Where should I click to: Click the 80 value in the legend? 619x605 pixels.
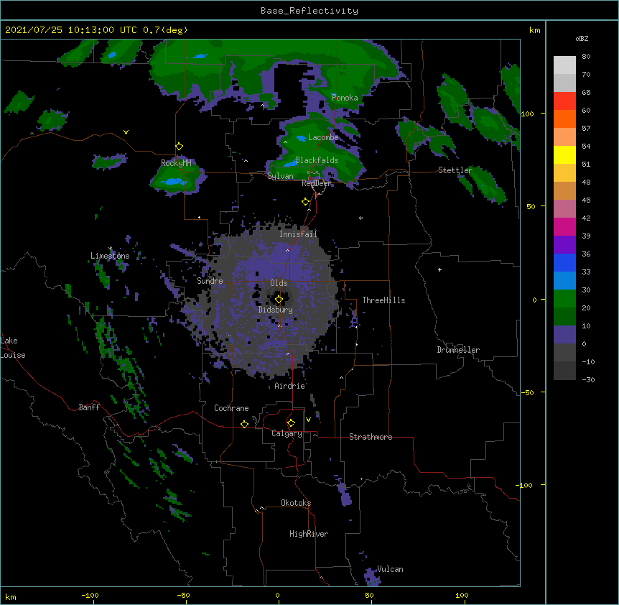coord(586,57)
